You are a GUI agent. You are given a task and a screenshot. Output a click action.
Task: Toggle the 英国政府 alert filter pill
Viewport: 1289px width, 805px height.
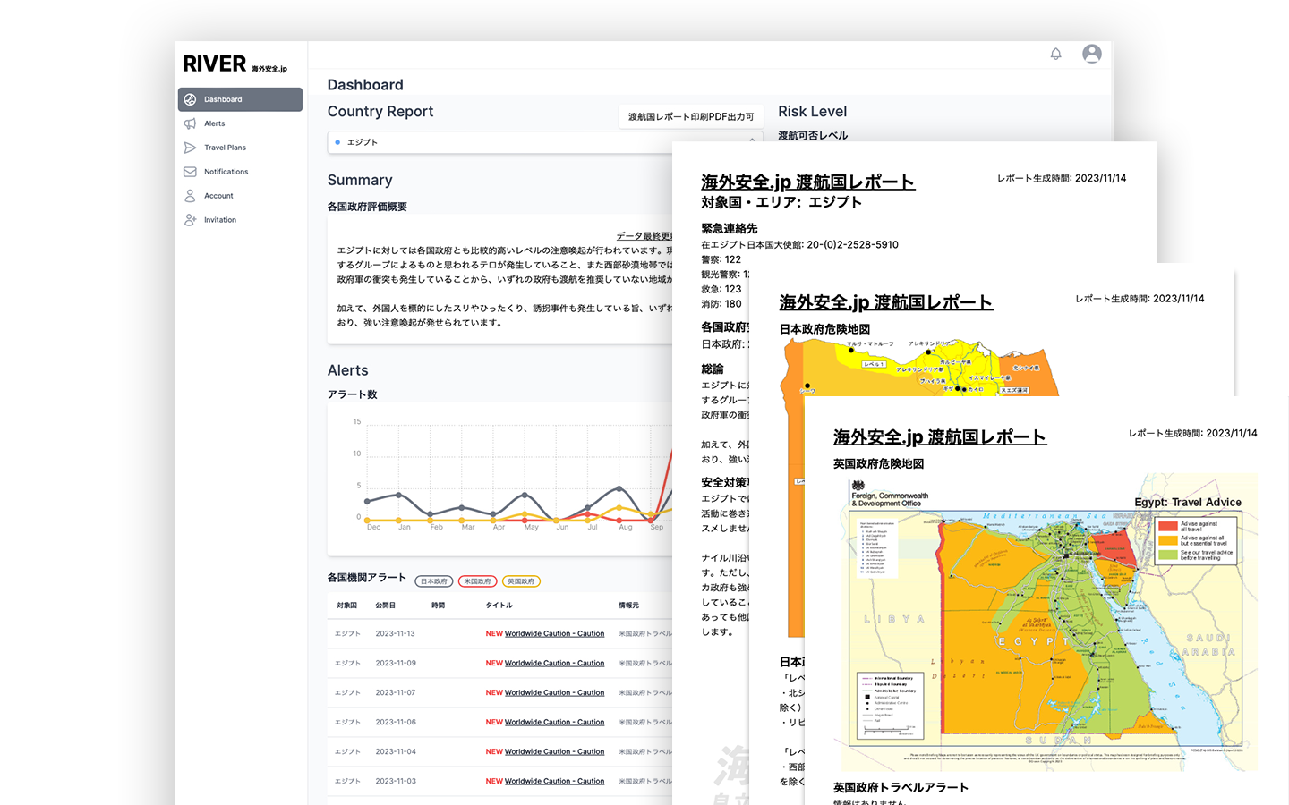pyautogui.click(x=521, y=580)
